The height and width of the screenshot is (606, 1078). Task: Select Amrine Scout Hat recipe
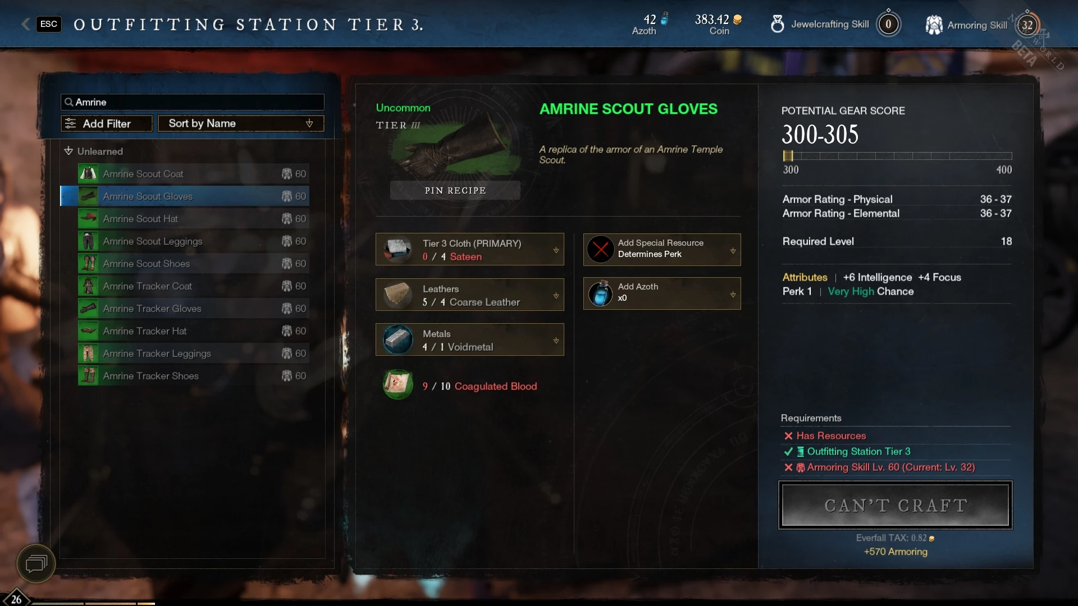193,219
